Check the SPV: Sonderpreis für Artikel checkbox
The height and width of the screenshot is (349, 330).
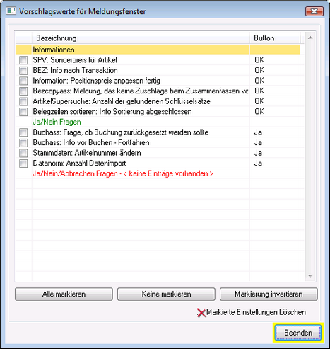tap(23, 60)
